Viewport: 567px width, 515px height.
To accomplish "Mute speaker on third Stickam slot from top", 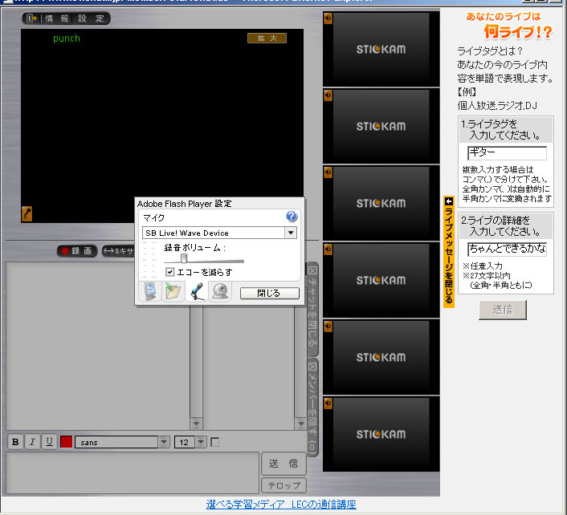I will pos(328,172).
